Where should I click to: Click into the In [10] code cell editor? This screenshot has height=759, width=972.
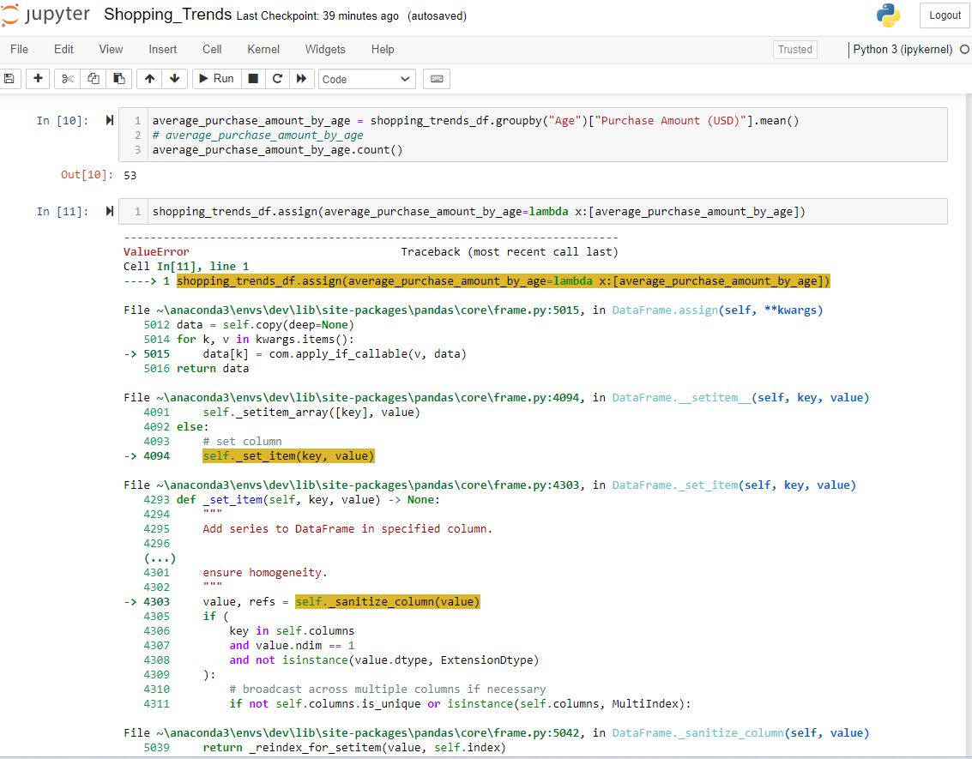[533, 135]
